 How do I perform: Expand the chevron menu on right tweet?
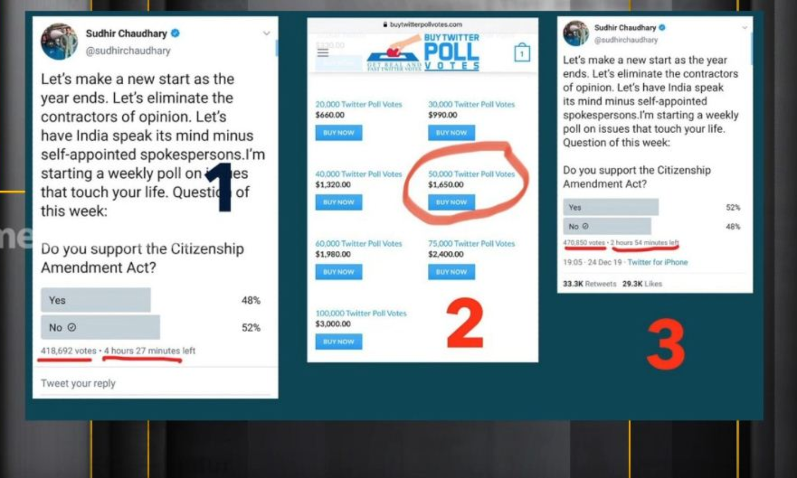[744, 28]
